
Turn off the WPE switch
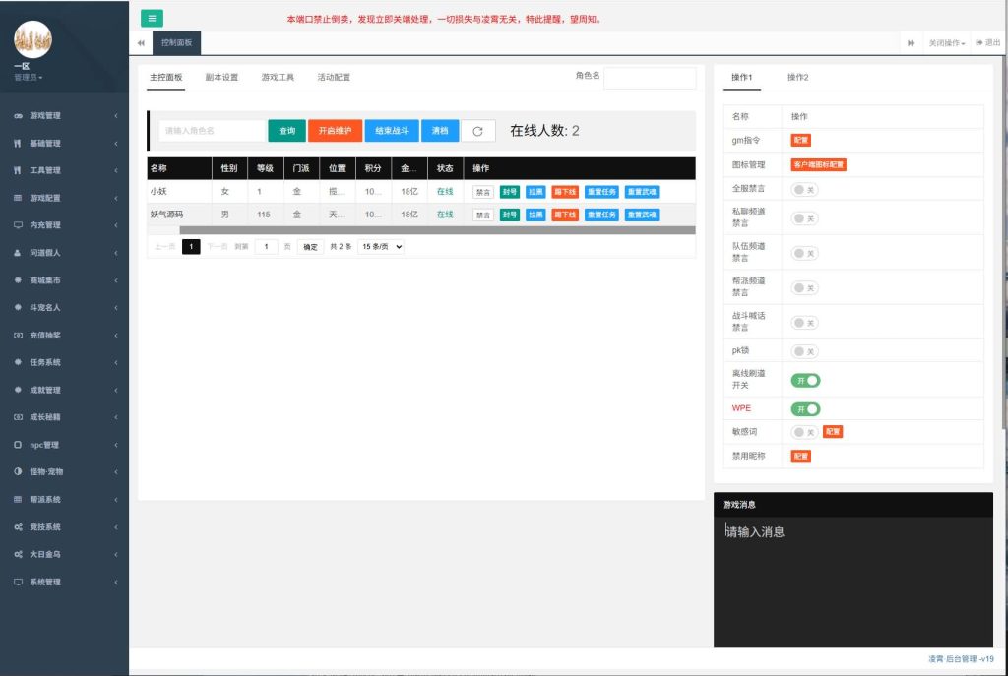coord(805,408)
